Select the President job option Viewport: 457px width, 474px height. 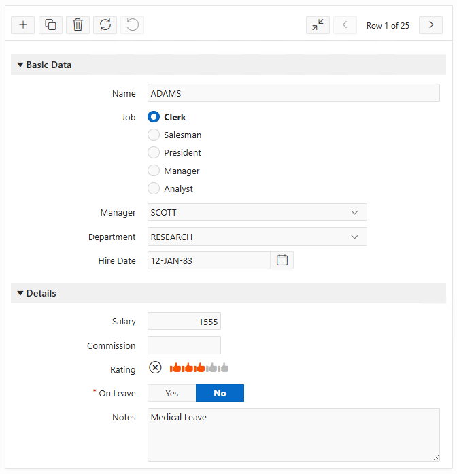coord(174,152)
